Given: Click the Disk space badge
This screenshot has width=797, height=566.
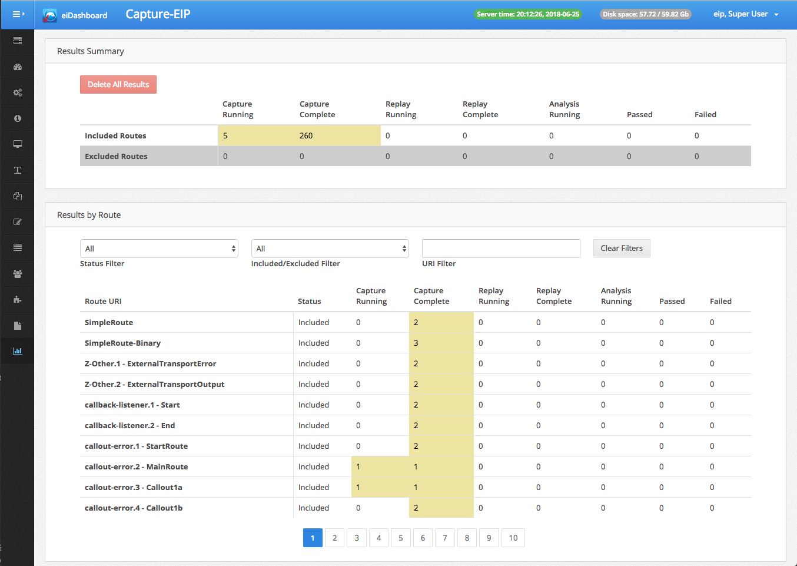Looking at the screenshot, I should (645, 14).
